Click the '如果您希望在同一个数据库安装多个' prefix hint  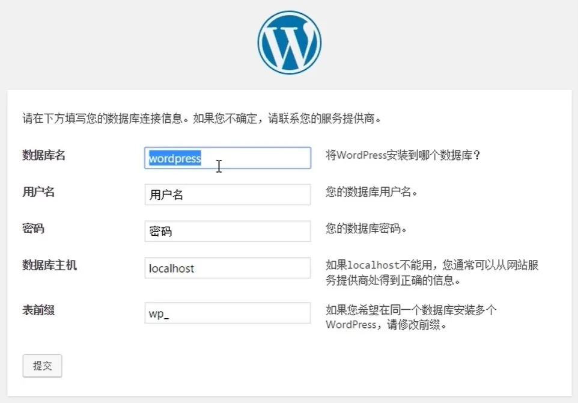pyautogui.click(x=411, y=310)
